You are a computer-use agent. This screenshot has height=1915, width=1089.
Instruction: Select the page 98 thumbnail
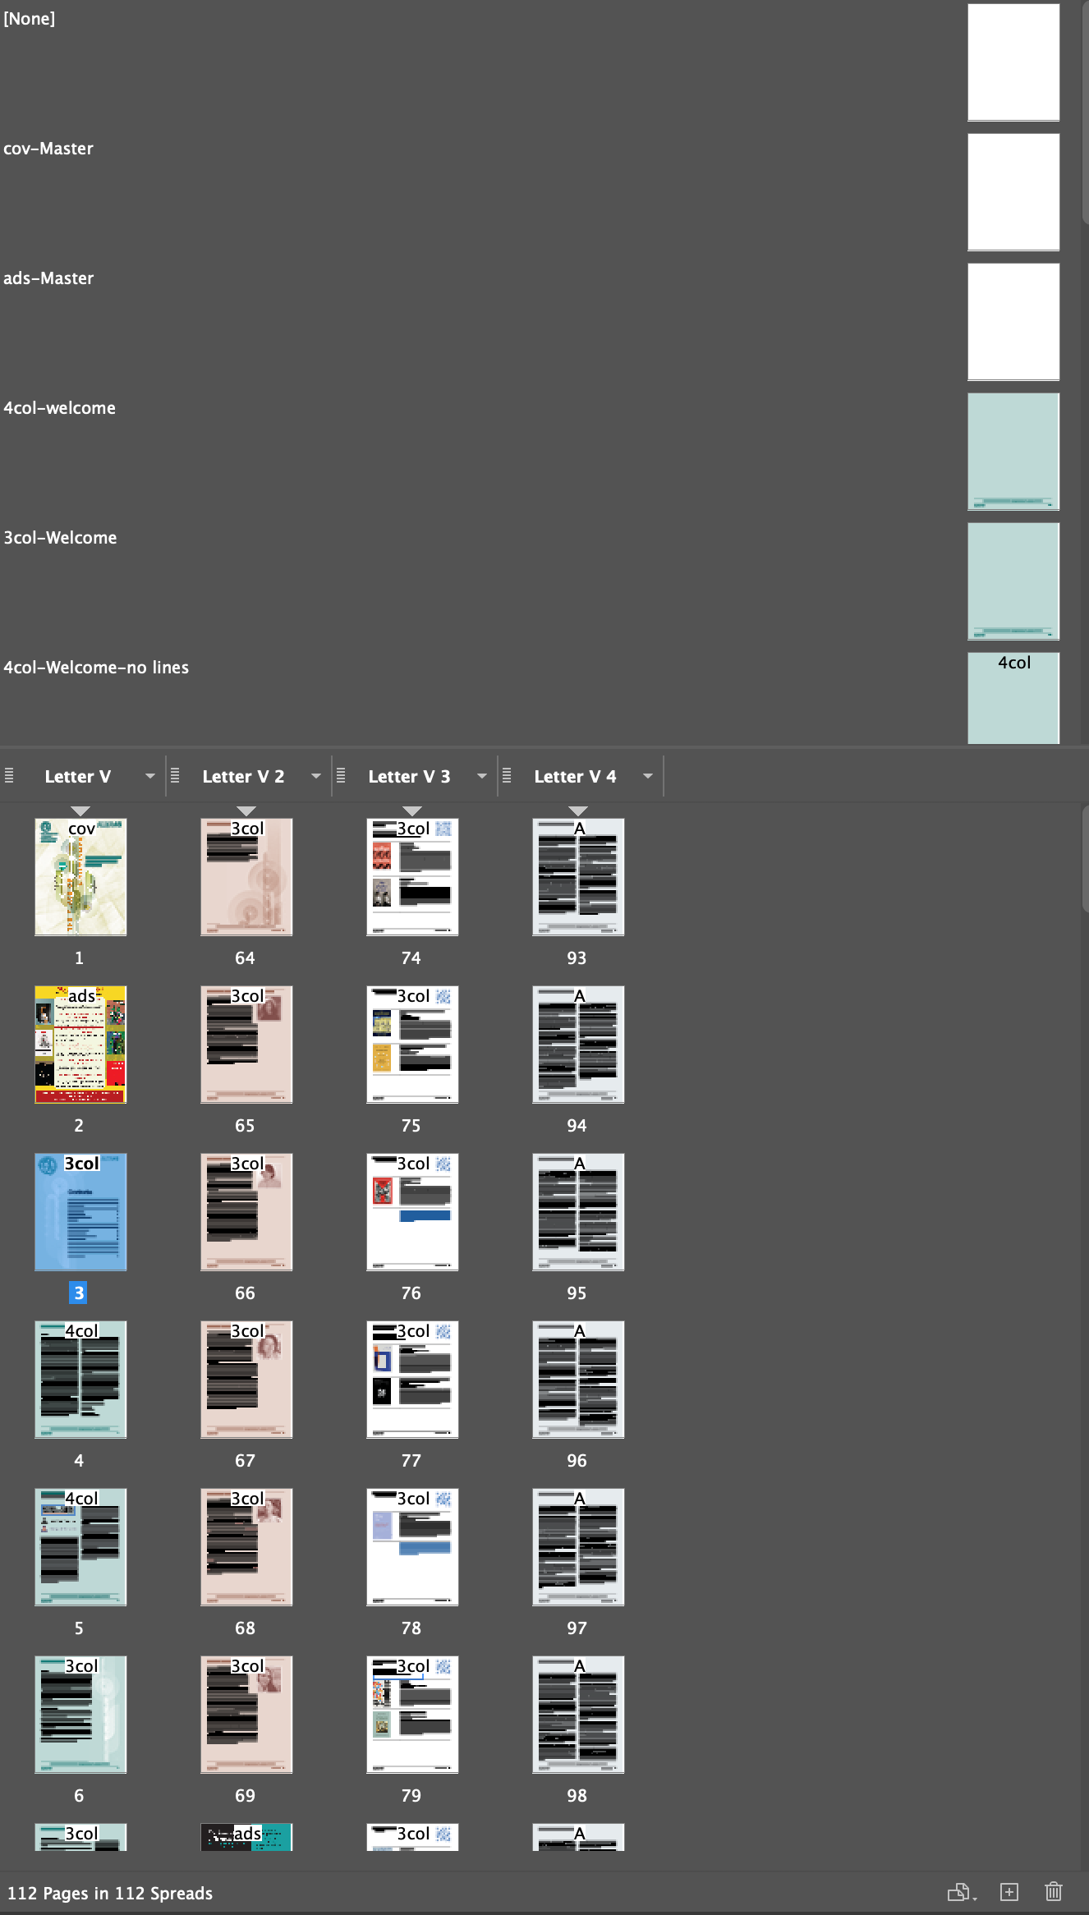click(578, 1715)
